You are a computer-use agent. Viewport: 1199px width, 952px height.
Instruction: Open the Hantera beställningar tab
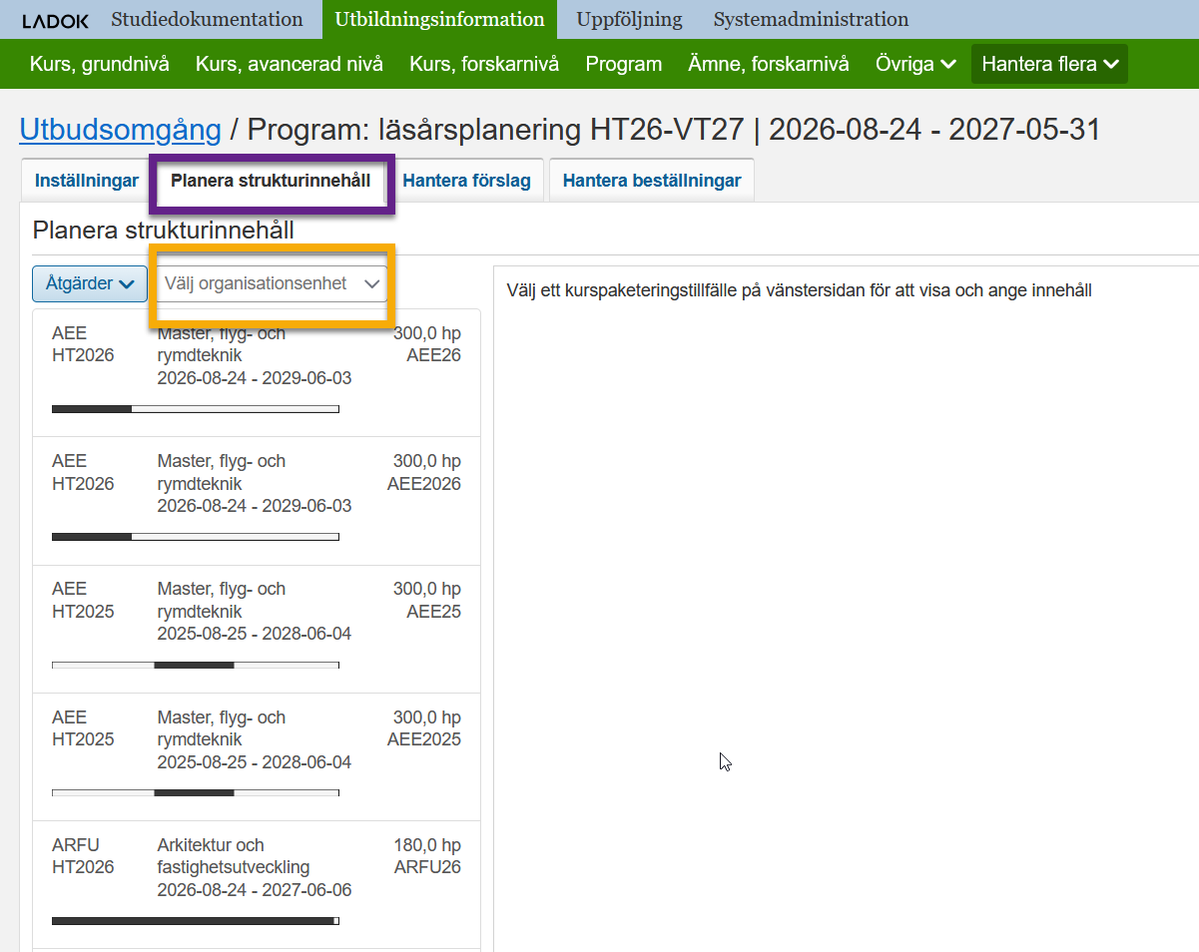(x=651, y=181)
